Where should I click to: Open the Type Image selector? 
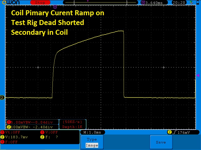92,142
